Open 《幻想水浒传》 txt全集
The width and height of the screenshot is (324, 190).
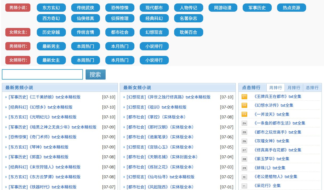274,105
